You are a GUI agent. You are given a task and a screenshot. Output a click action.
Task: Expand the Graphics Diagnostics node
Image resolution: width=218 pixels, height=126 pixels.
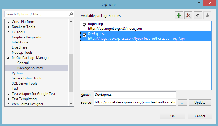click(8, 37)
